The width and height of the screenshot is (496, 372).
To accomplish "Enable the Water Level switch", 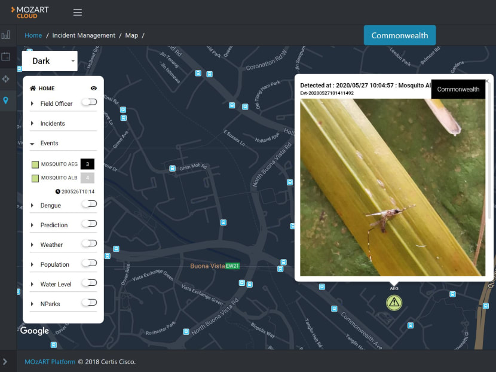I will pyautogui.click(x=90, y=283).
